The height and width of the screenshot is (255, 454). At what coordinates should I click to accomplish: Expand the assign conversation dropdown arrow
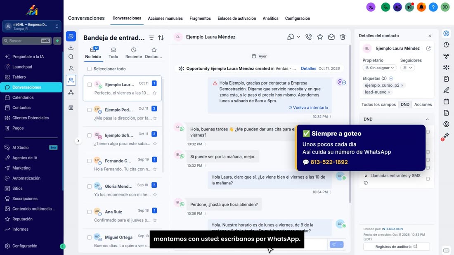(298, 37)
